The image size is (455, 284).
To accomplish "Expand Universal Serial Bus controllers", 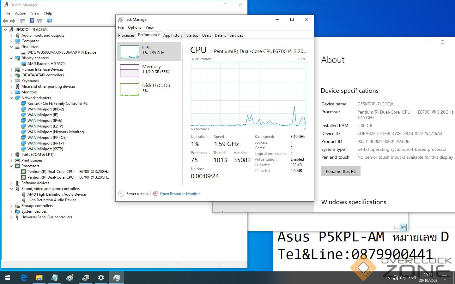I will coord(11,217).
